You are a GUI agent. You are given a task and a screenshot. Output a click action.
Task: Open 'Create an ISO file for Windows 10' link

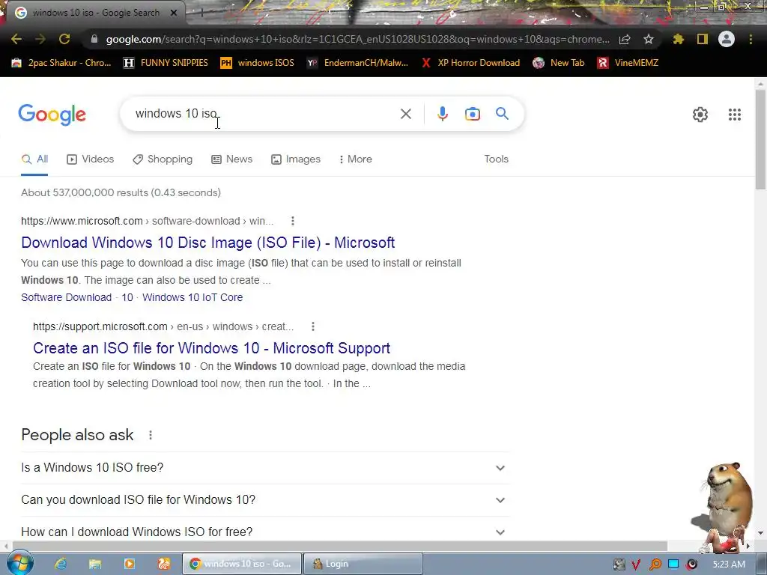pos(211,348)
